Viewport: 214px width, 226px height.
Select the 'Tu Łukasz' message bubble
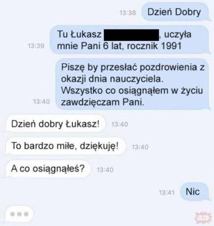pos(129,40)
